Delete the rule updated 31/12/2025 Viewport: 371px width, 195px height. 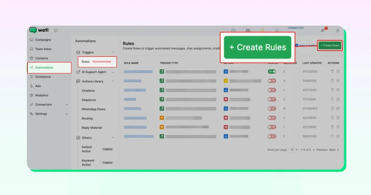[332, 71]
